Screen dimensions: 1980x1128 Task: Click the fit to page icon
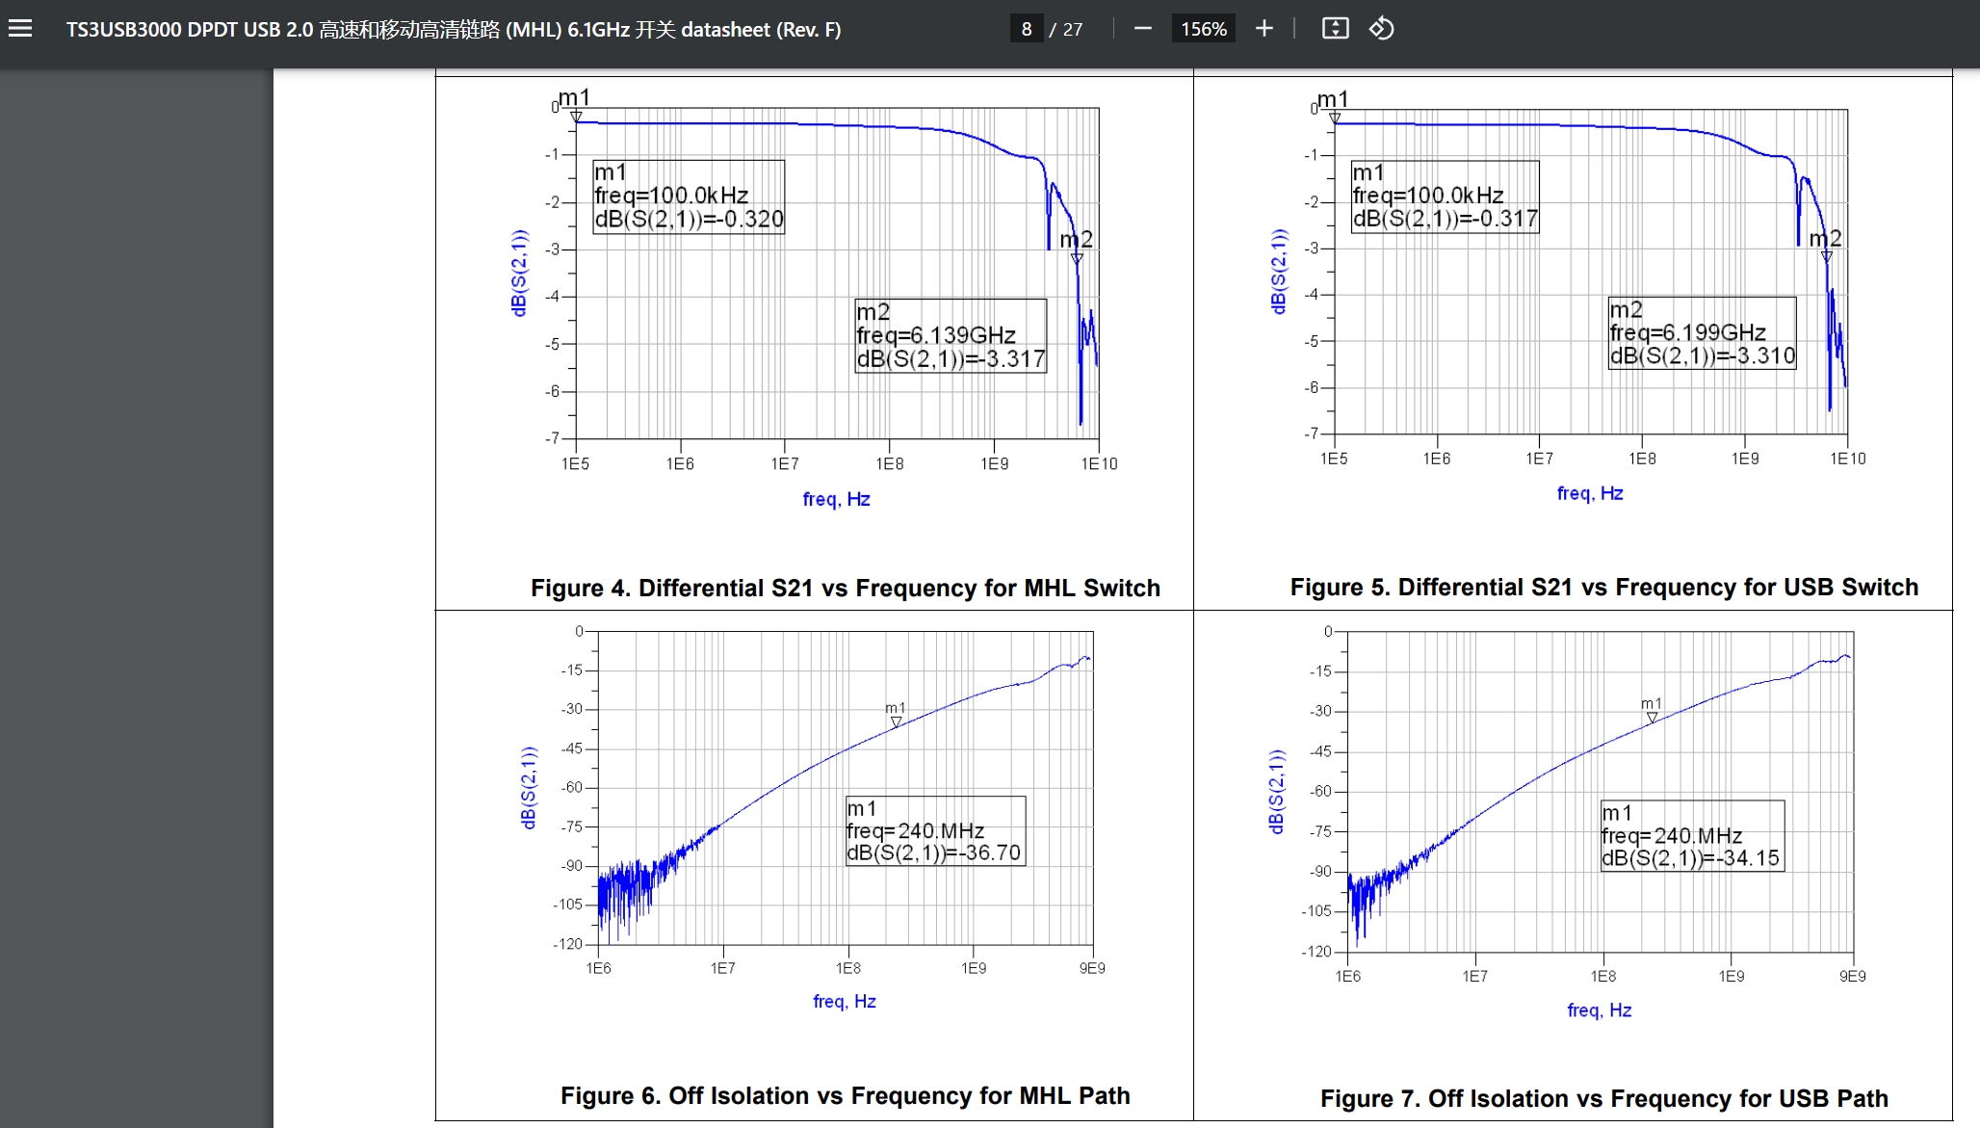coord(1336,29)
